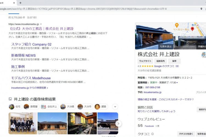
Task: Open the Facebook review source link
Action: (x=149, y=126)
